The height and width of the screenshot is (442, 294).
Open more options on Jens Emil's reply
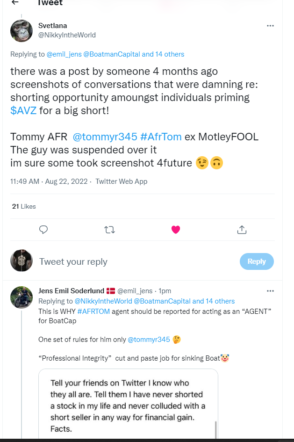click(x=270, y=291)
